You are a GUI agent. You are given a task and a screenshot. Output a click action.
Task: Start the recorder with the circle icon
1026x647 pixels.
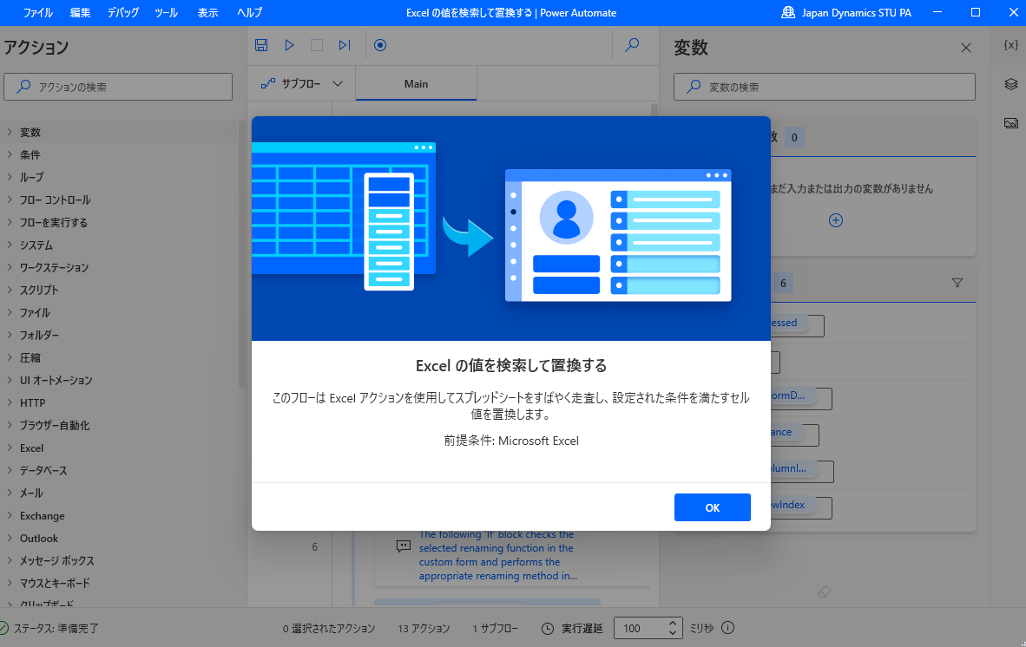click(380, 45)
